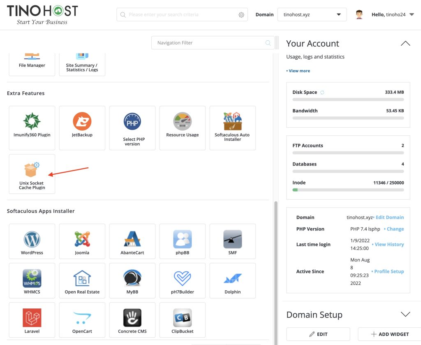Click the Active Since label
The width and height of the screenshot is (421, 345).
tap(310, 271)
